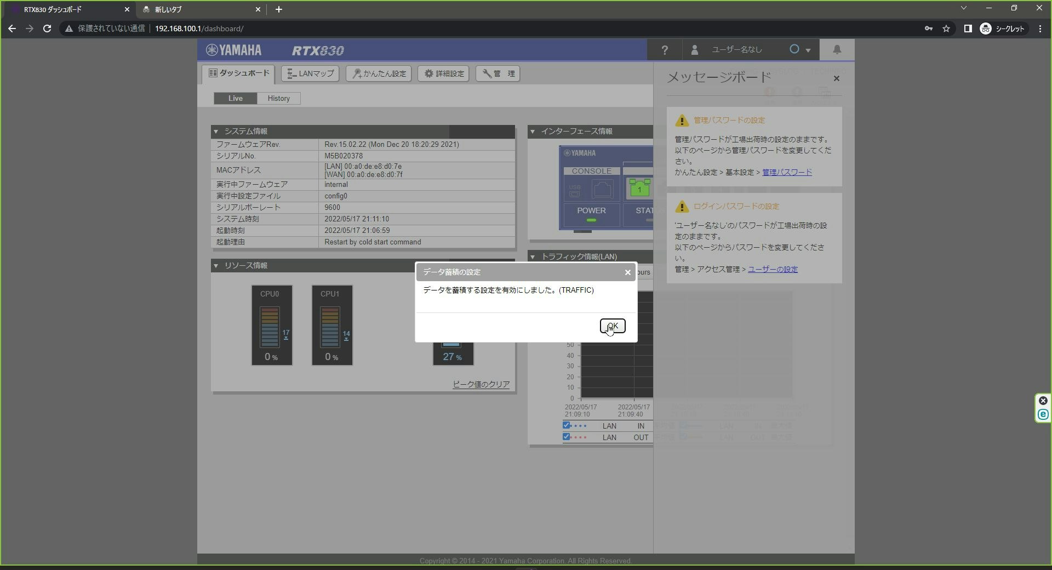Close the データ蓄積の設定 dialog with X
Screen dimensions: 1052x570
[628, 272]
